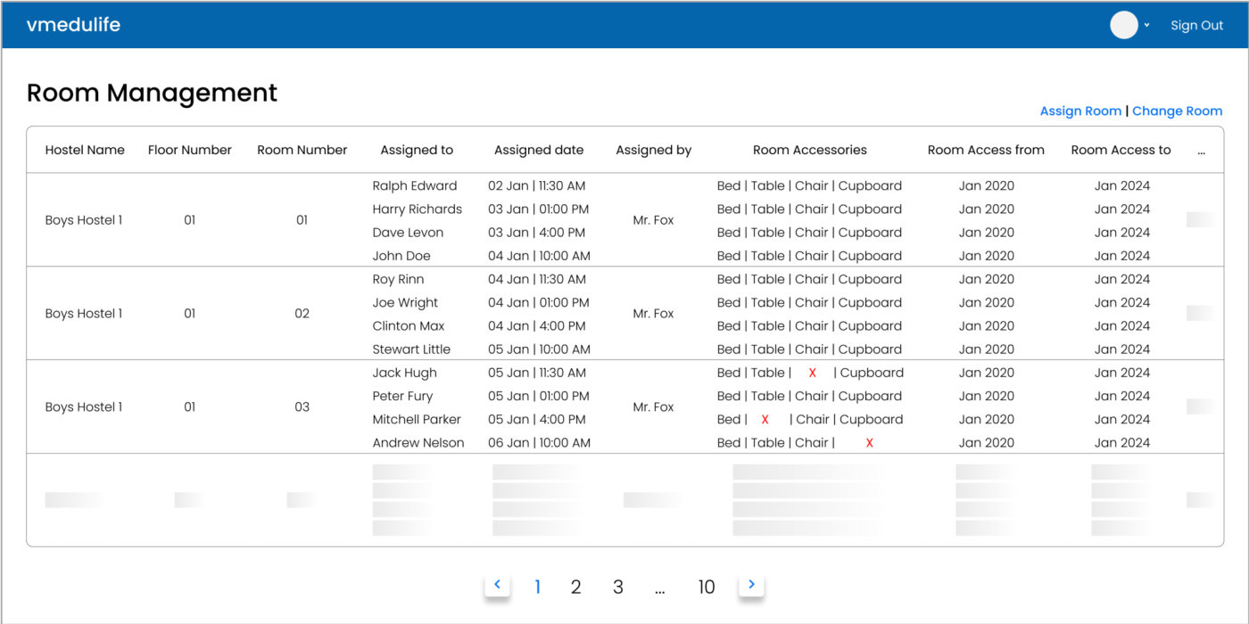Go to page 2 of results
Screen dimensions: 1249x624
[x=575, y=587]
